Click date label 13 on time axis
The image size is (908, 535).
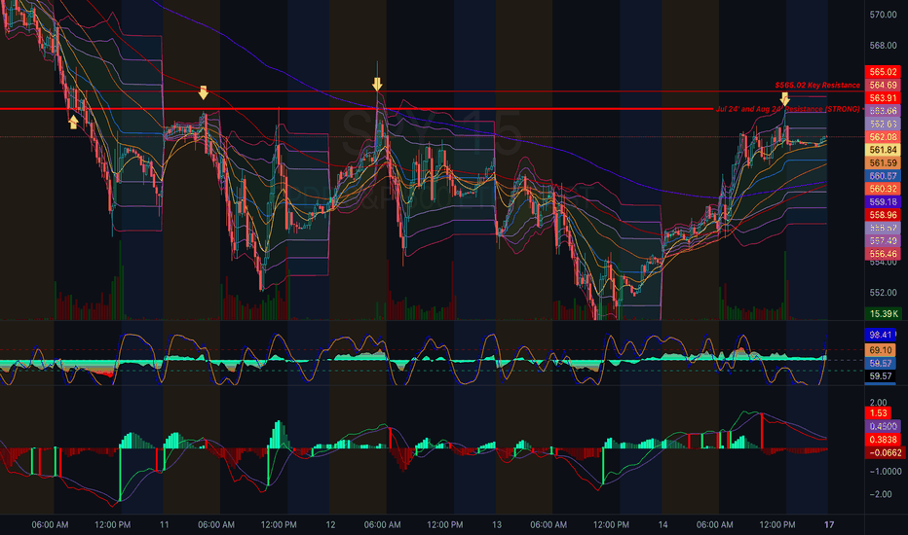pyautogui.click(x=497, y=524)
